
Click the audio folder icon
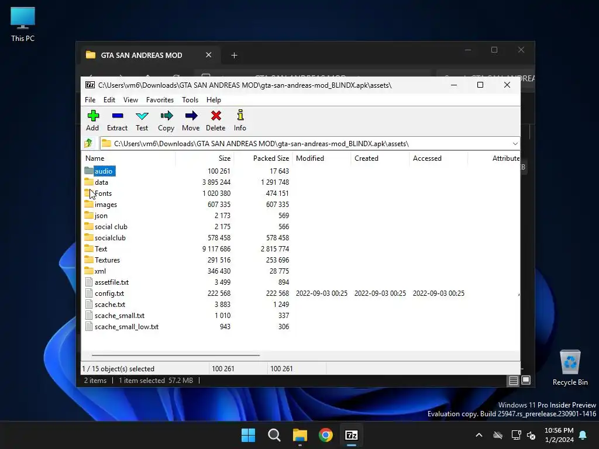[x=89, y=171]
